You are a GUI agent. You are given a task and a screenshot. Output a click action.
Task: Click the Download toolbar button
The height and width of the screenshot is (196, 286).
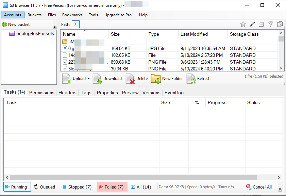[107, 79]
